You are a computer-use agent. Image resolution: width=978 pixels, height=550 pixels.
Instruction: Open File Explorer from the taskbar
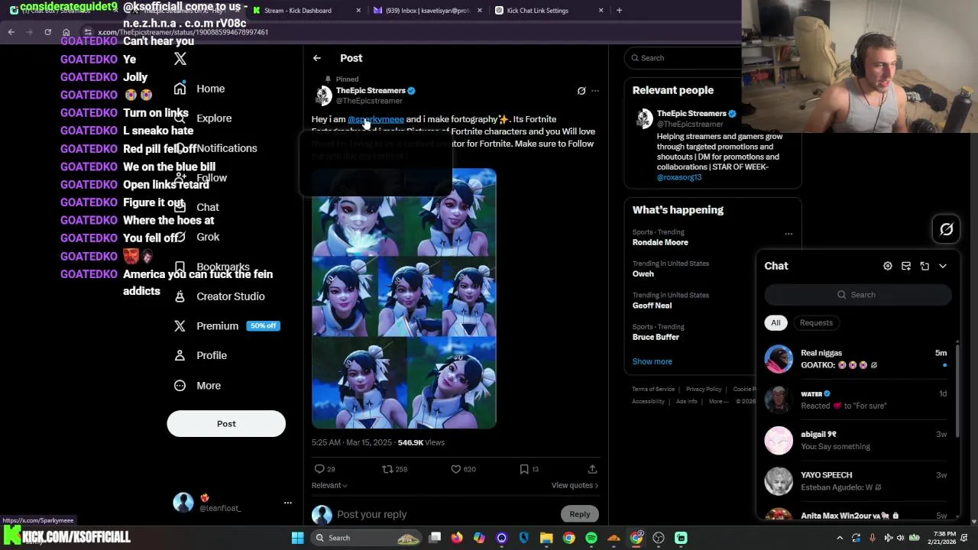click(x=546, y=538)
